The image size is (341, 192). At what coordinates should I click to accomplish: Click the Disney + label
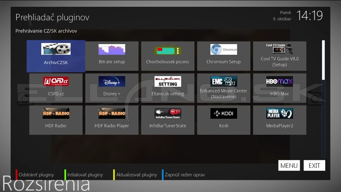(x=112, y=94)
